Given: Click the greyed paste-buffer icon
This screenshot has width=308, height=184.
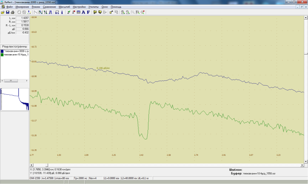Looking at the screenshot, I should (116, 12).
